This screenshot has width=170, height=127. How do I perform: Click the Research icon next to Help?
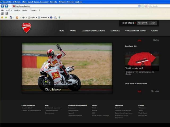[x=56, y=17]
